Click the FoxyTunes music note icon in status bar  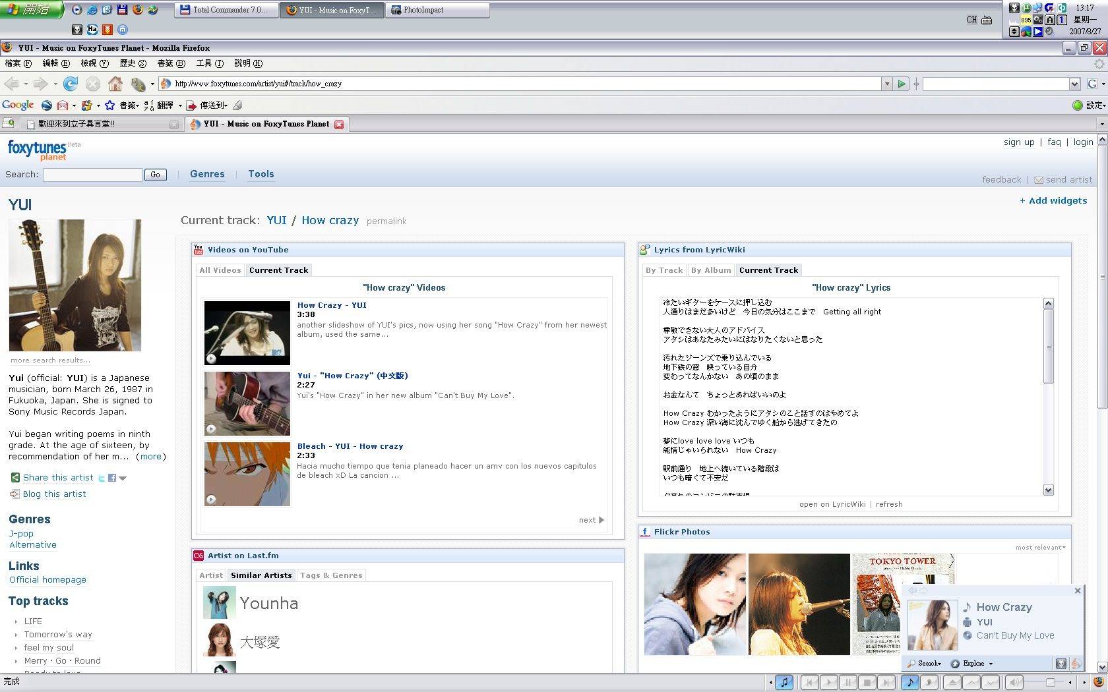784,682
